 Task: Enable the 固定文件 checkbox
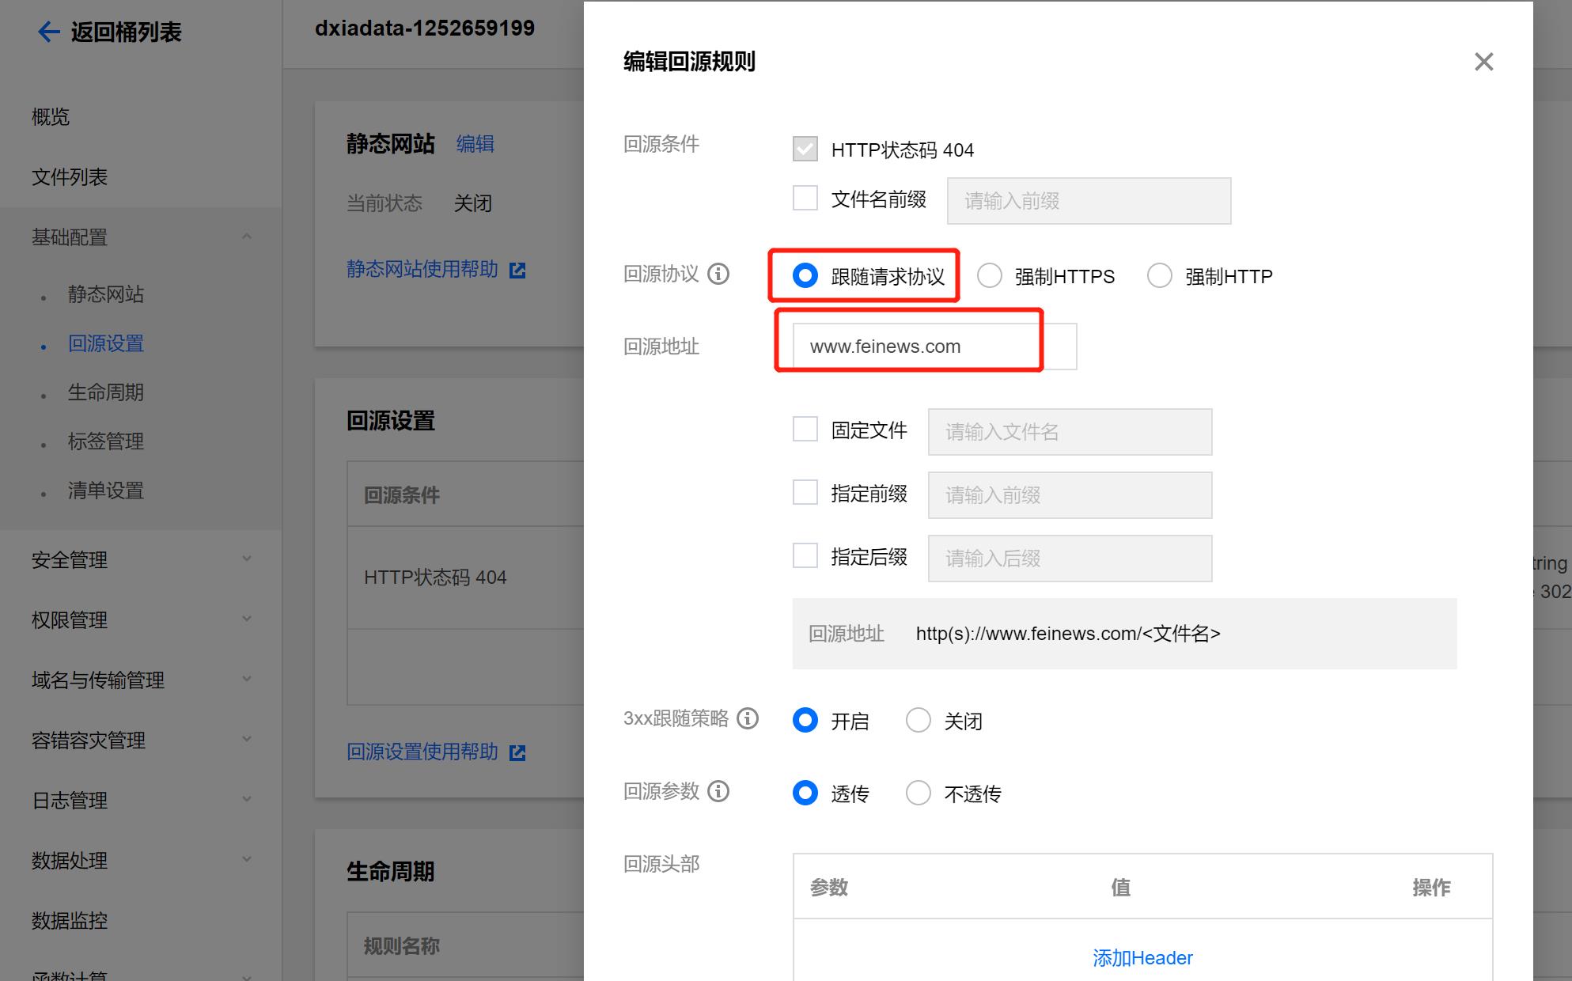click(805, 429)
